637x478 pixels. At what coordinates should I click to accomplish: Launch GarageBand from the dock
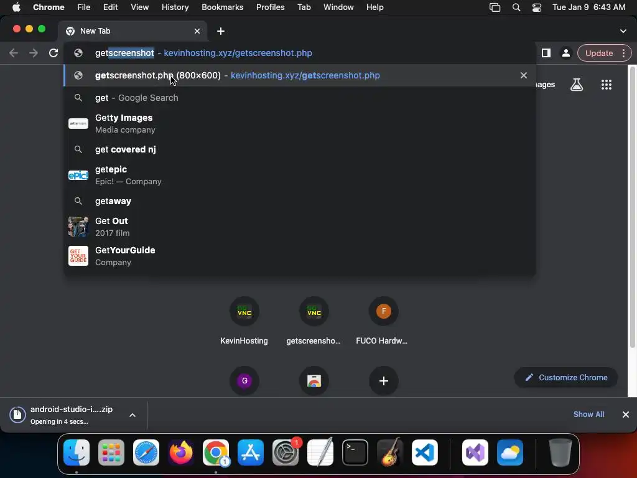(390, 452)
